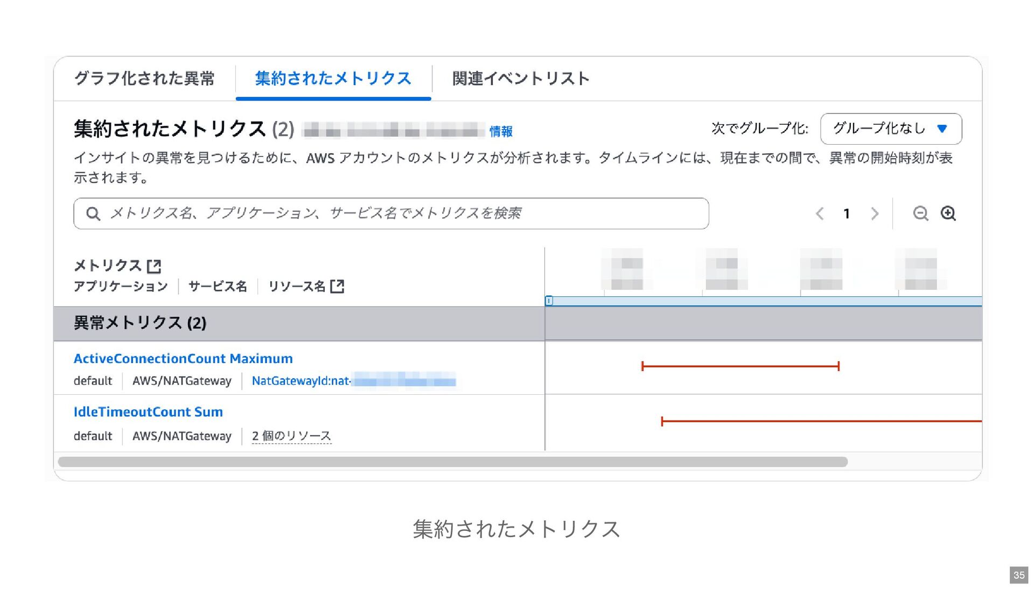Open ActiveConnectionCount Maximum metric link
Image resolution: width=1034 pixels, height=590 pixels.
coord(183,359)
